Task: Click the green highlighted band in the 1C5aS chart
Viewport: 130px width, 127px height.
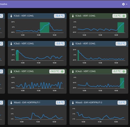Action: tap(17, 55)
